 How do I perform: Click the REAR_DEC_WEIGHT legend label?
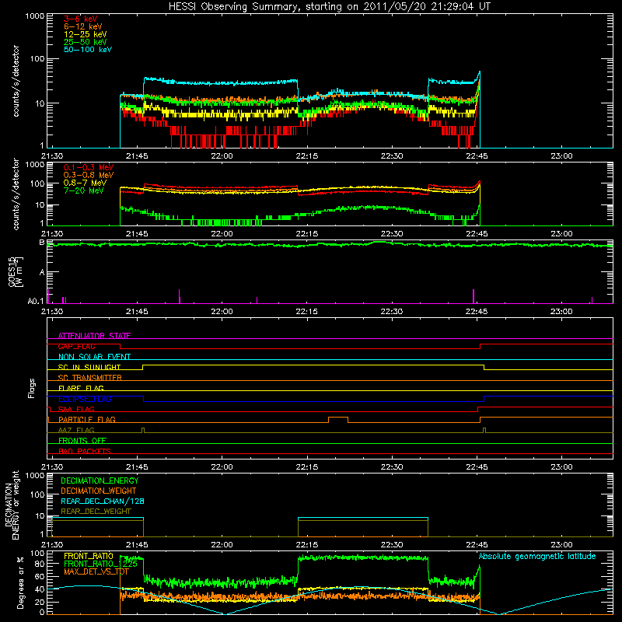point(96,512)
